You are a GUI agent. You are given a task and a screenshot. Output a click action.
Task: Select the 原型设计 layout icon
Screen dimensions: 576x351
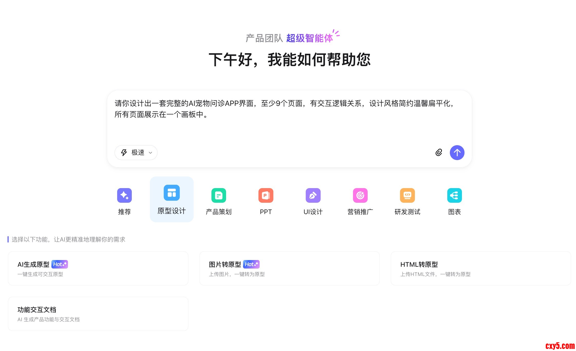tap(172, 193)
